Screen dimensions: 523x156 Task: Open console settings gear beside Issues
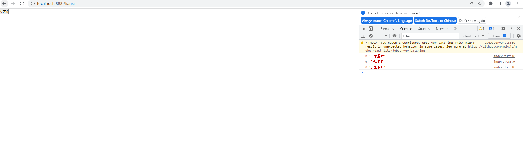[x=519, y=36]
